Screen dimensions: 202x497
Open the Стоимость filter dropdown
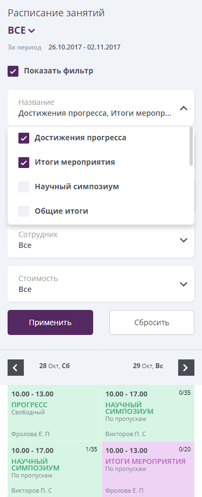[x=101, y=284]
